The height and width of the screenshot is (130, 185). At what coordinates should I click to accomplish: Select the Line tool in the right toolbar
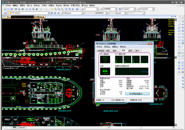pos(179,18)
